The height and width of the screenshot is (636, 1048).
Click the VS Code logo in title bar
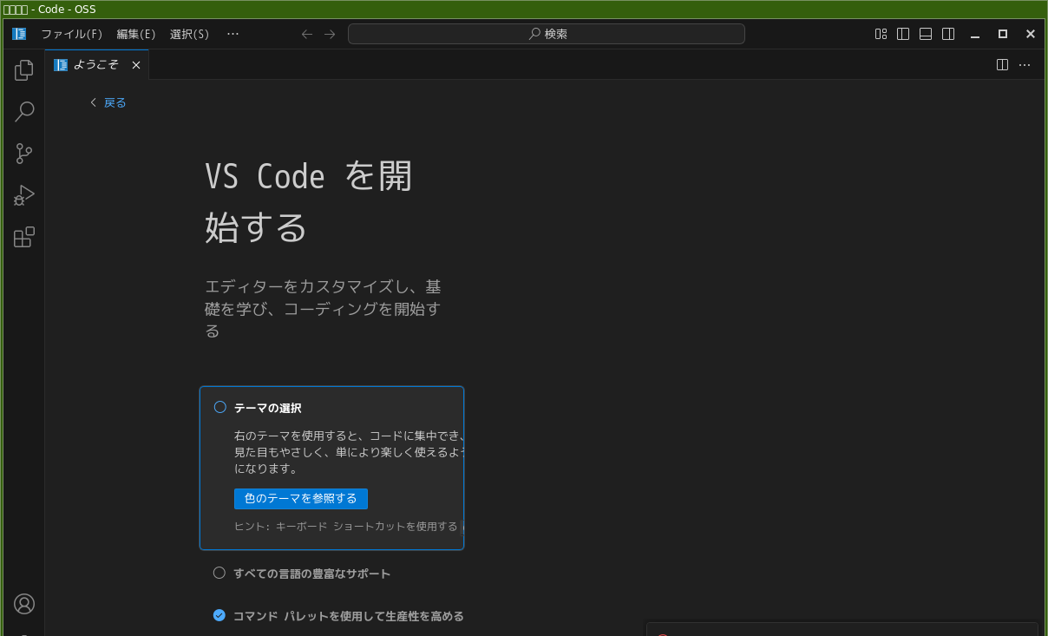click(19, 34)
